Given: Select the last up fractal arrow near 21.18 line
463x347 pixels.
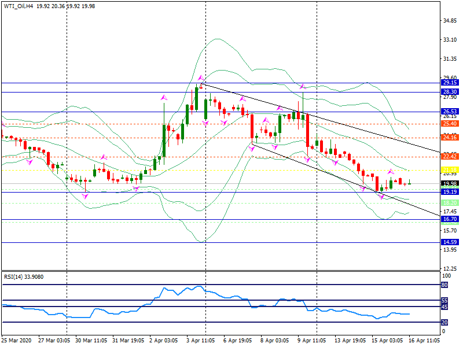Looking at the screenshot, I should (391, 172).
